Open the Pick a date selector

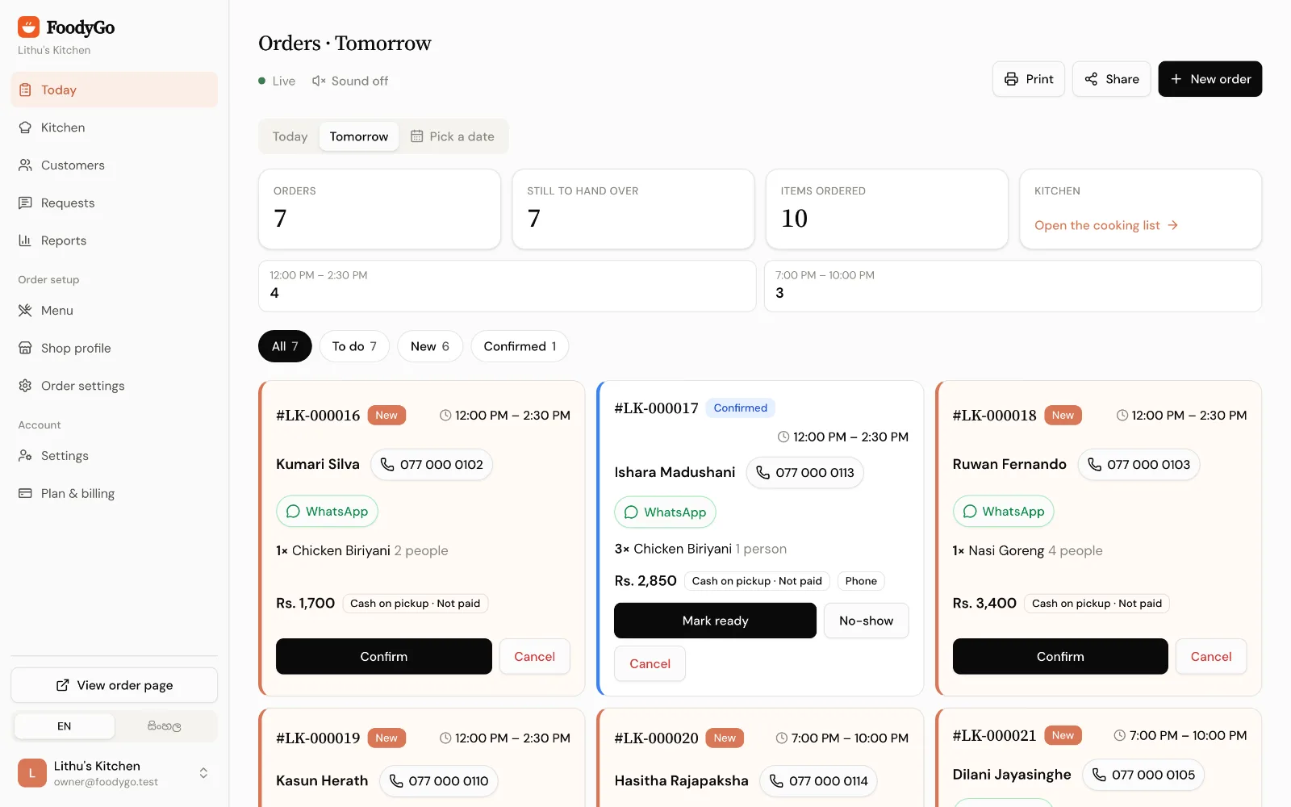(453, 136)
